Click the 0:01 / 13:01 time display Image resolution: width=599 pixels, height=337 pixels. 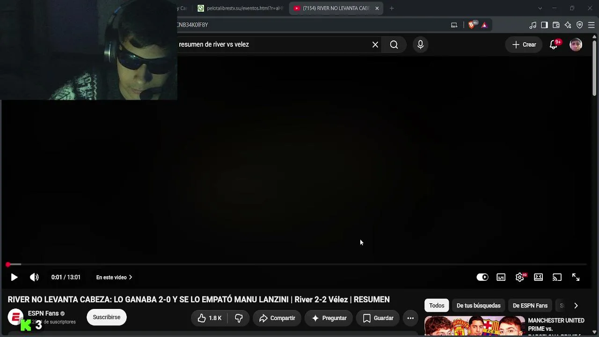tap(66, 277)
